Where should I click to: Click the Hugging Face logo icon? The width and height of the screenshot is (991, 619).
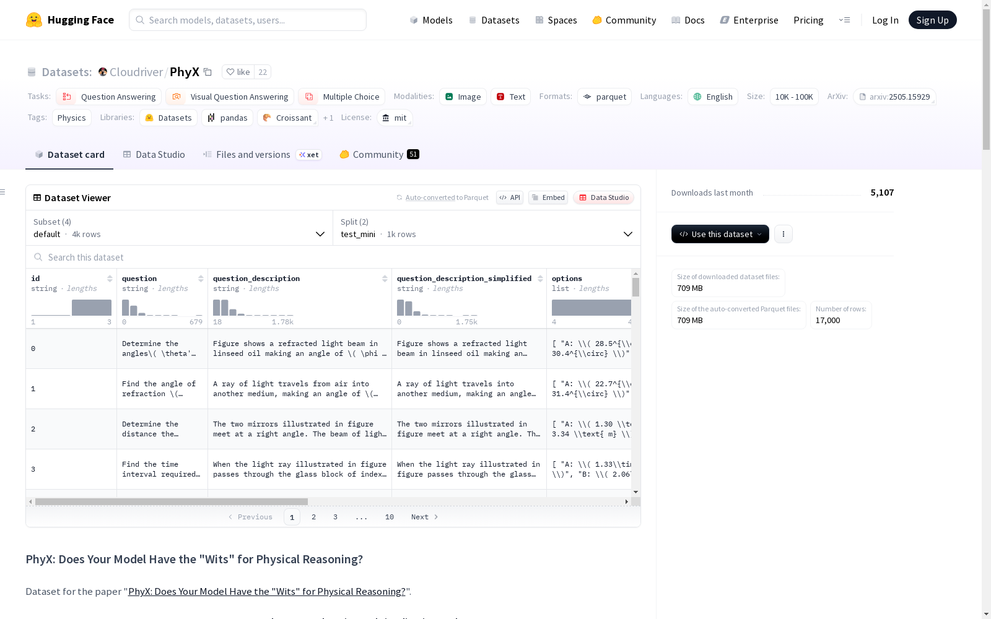pyautogui.click(x=34, y=20)
